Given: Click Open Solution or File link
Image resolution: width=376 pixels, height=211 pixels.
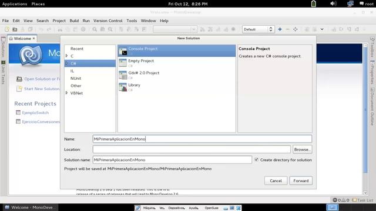Looking at the screenshot, I should tap(42, 79).
